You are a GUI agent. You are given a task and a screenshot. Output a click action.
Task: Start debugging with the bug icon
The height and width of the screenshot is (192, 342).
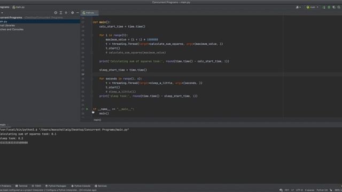tap(329, 7)
